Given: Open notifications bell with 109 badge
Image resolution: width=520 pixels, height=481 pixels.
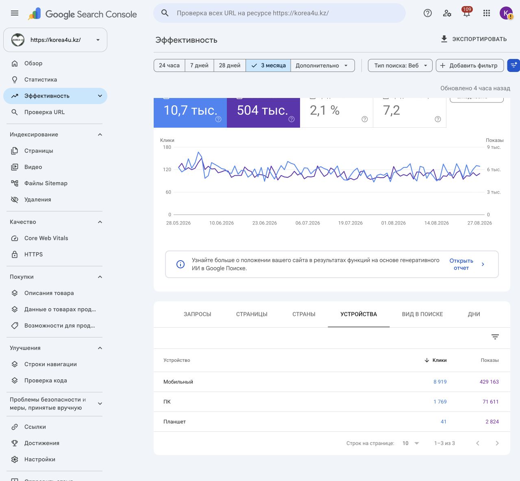Looking at the screenshot, I should point(467,13).
